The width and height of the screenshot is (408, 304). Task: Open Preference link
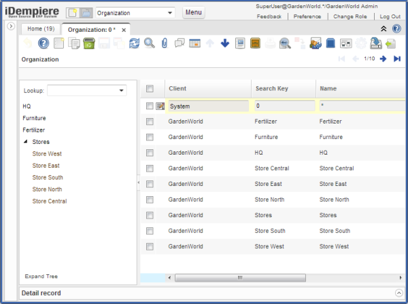(307, 16)
